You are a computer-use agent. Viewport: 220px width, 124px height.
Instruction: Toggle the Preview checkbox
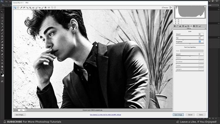163,8
